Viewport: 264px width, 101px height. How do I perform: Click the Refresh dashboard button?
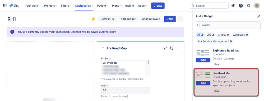click(107, 19)
